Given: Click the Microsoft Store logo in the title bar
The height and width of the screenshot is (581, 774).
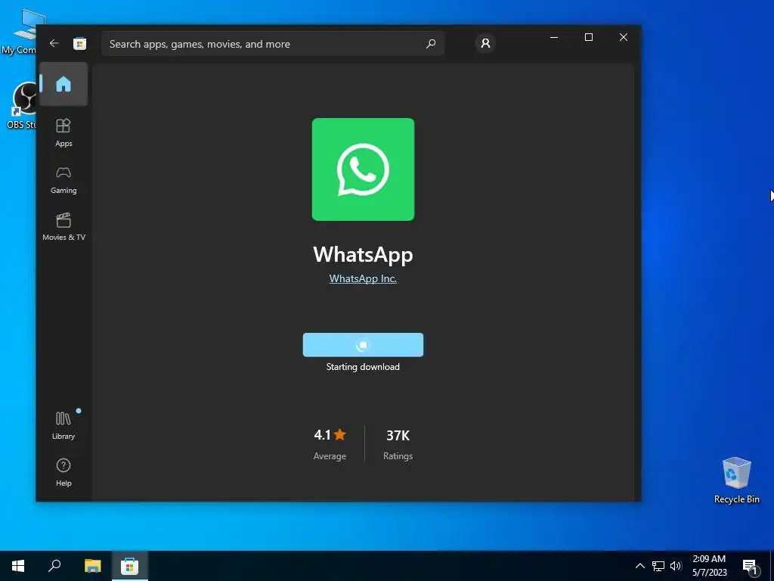Looking at the screenshot, I should (80, 43).
